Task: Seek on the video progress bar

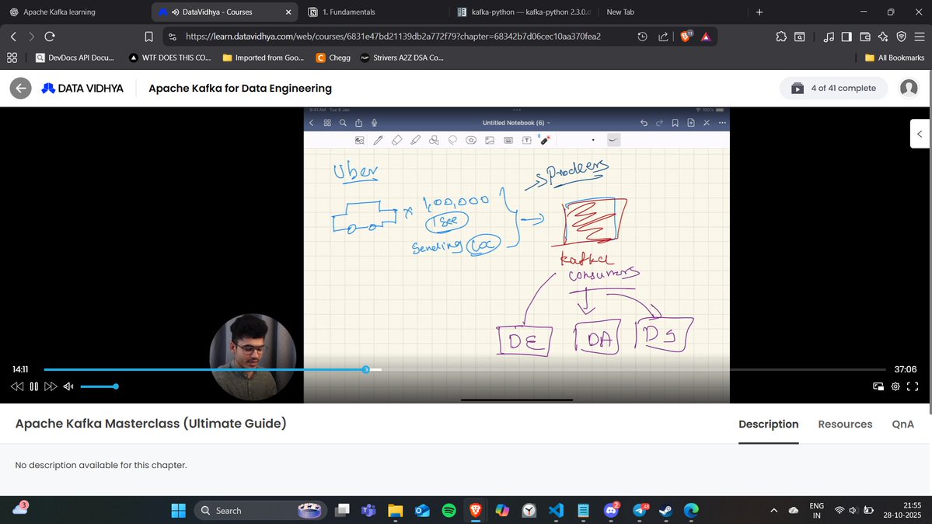Action: (465, 370)
